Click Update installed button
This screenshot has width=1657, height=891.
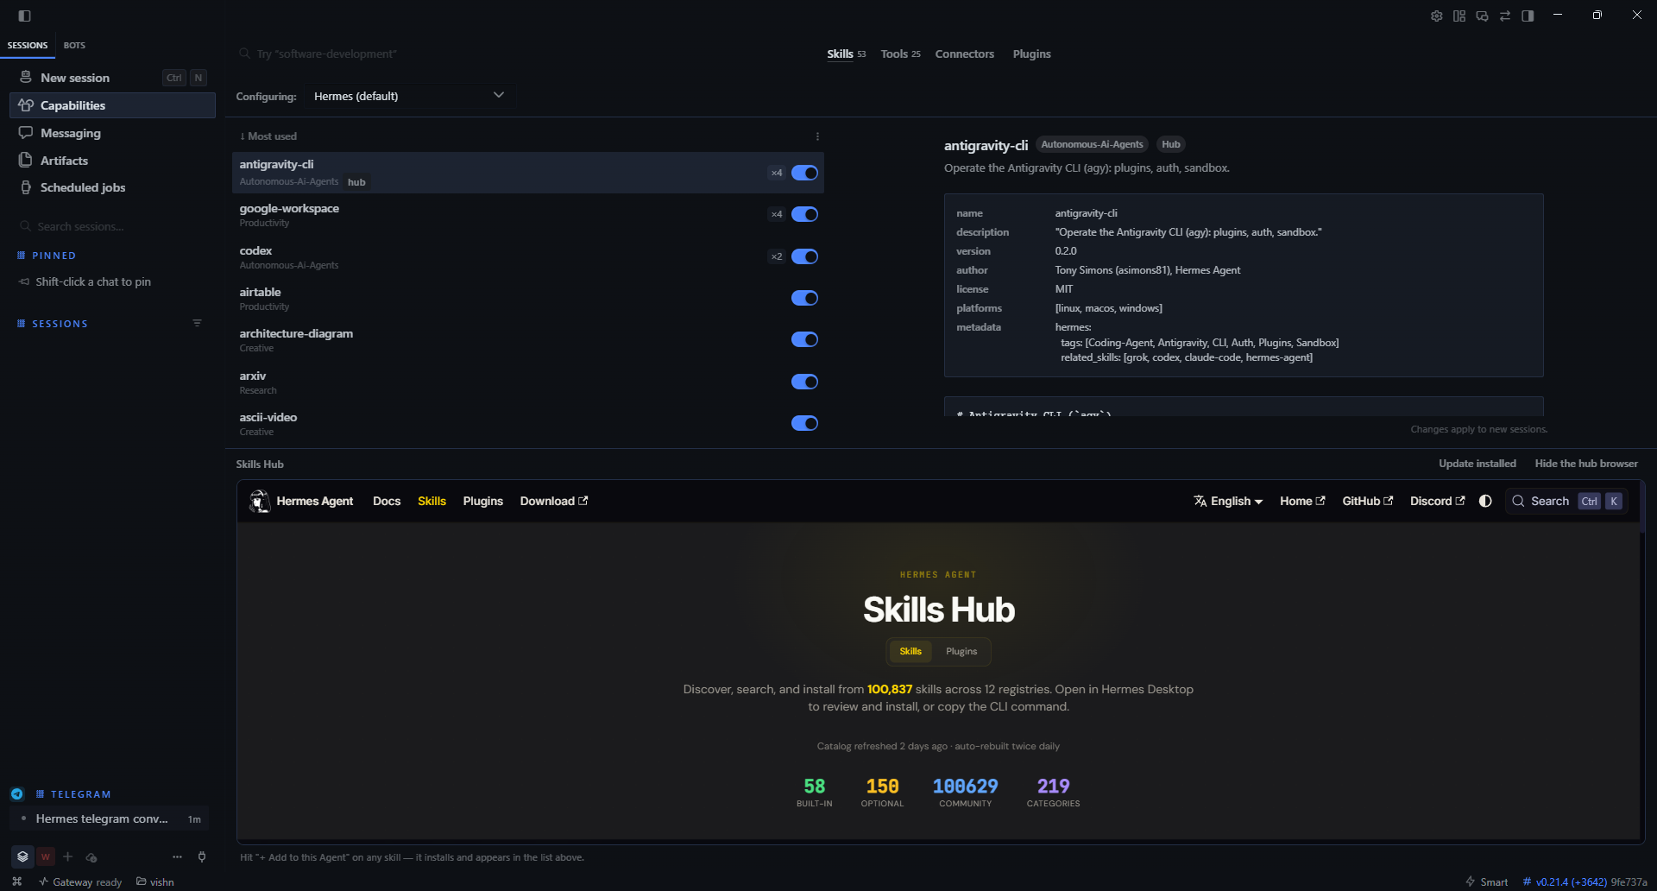tap(1477, 464)
